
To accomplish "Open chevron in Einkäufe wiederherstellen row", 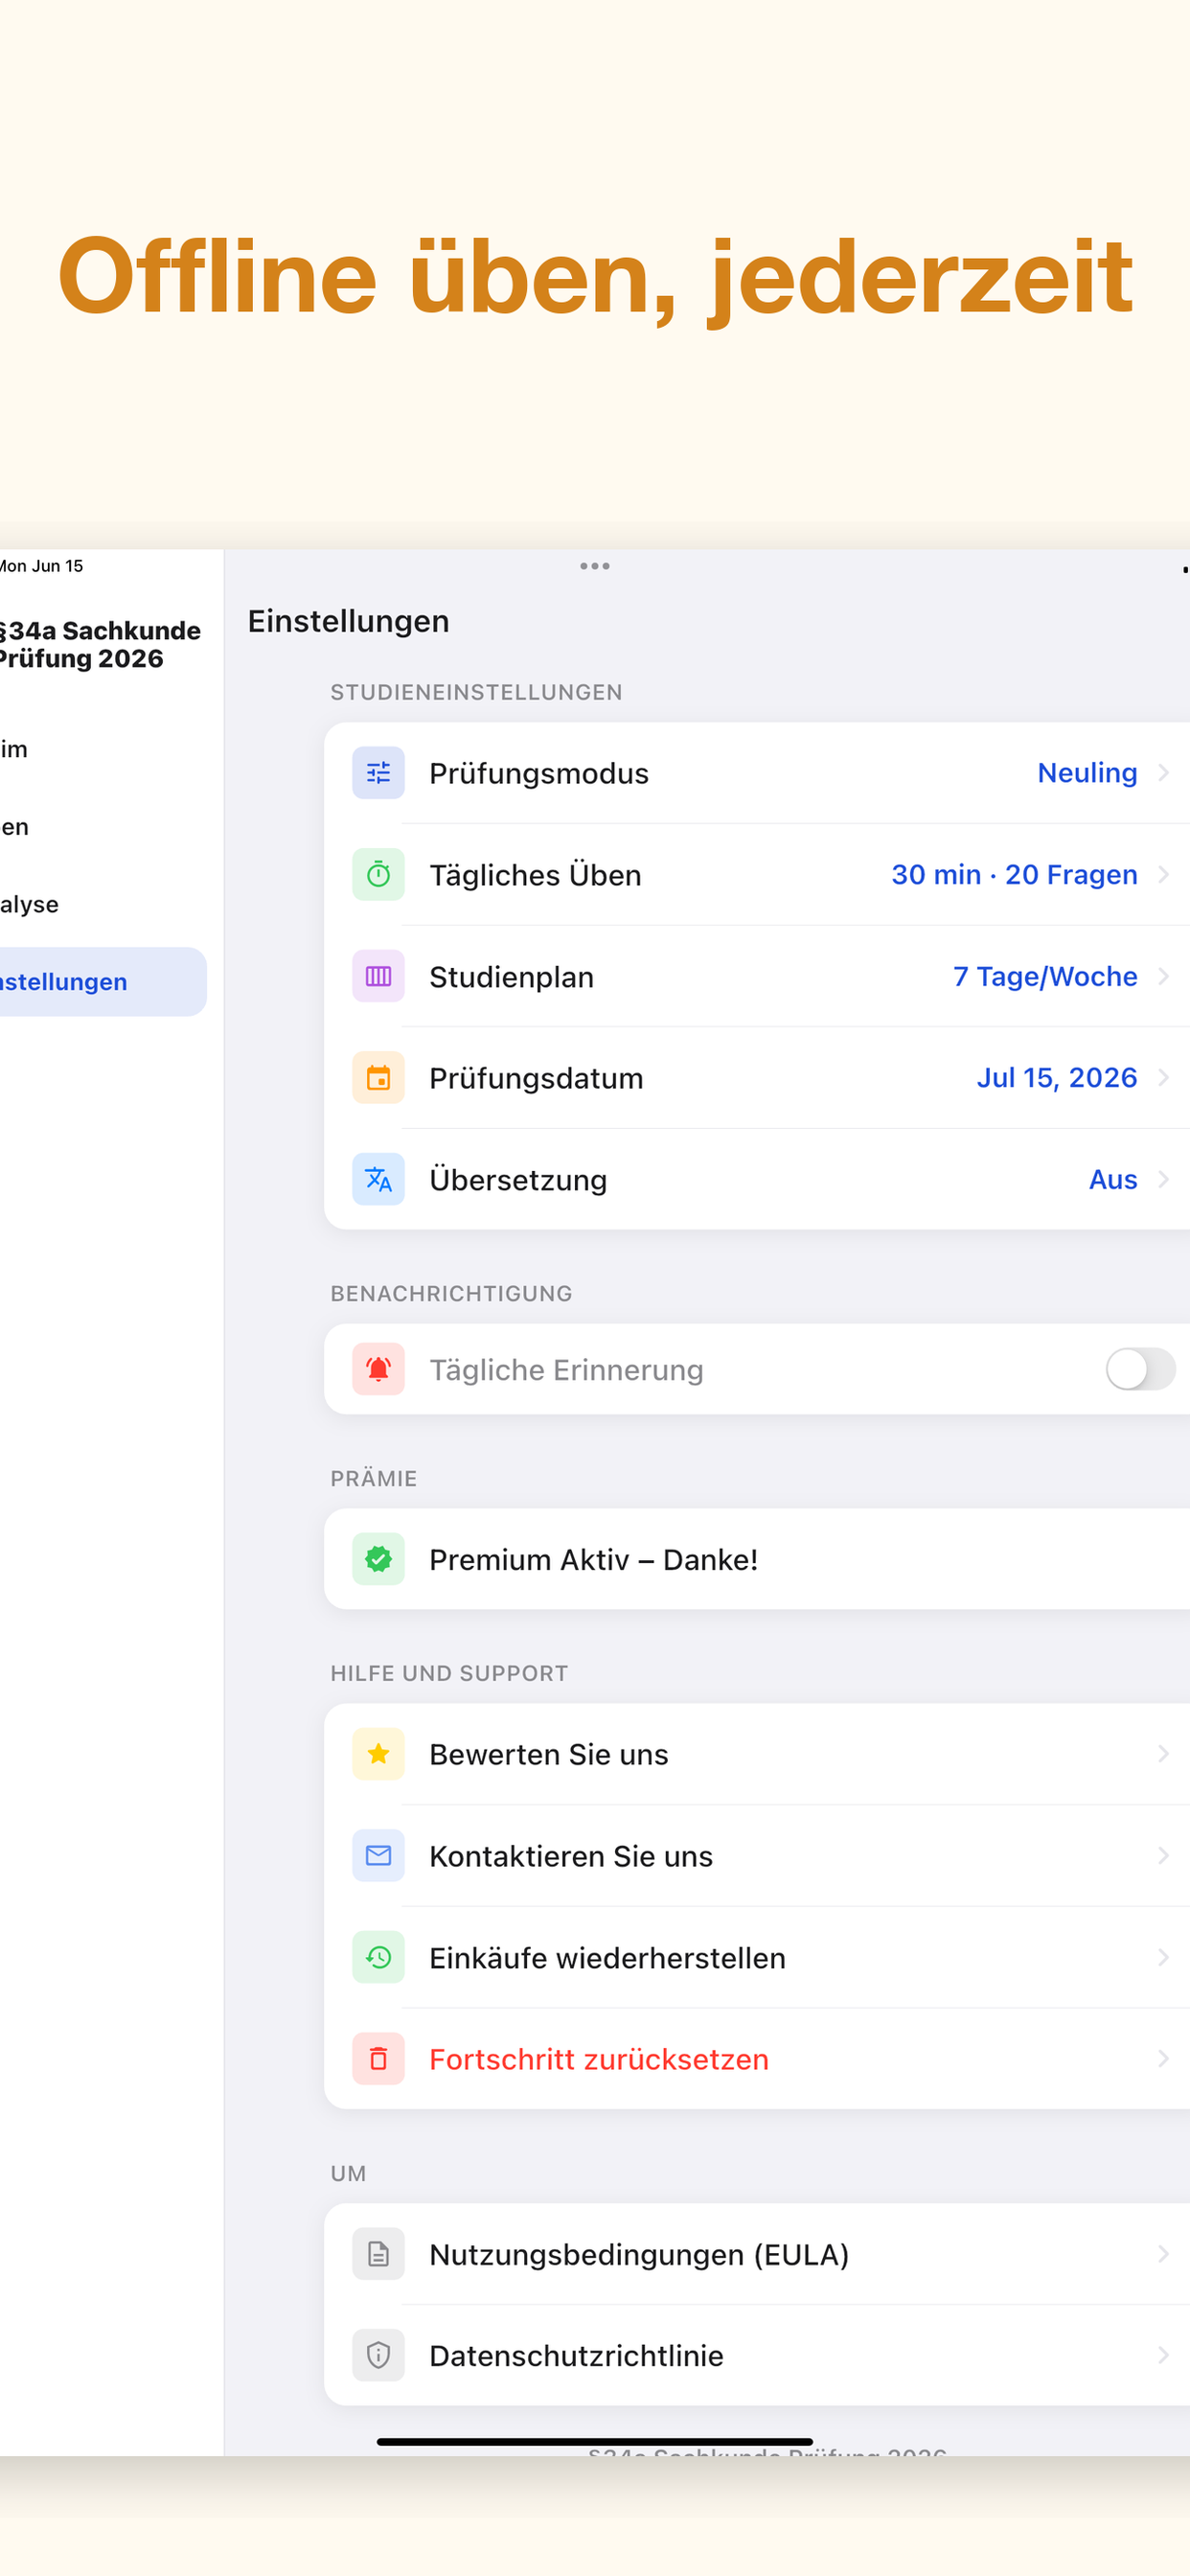I will pos(1163,1957).
